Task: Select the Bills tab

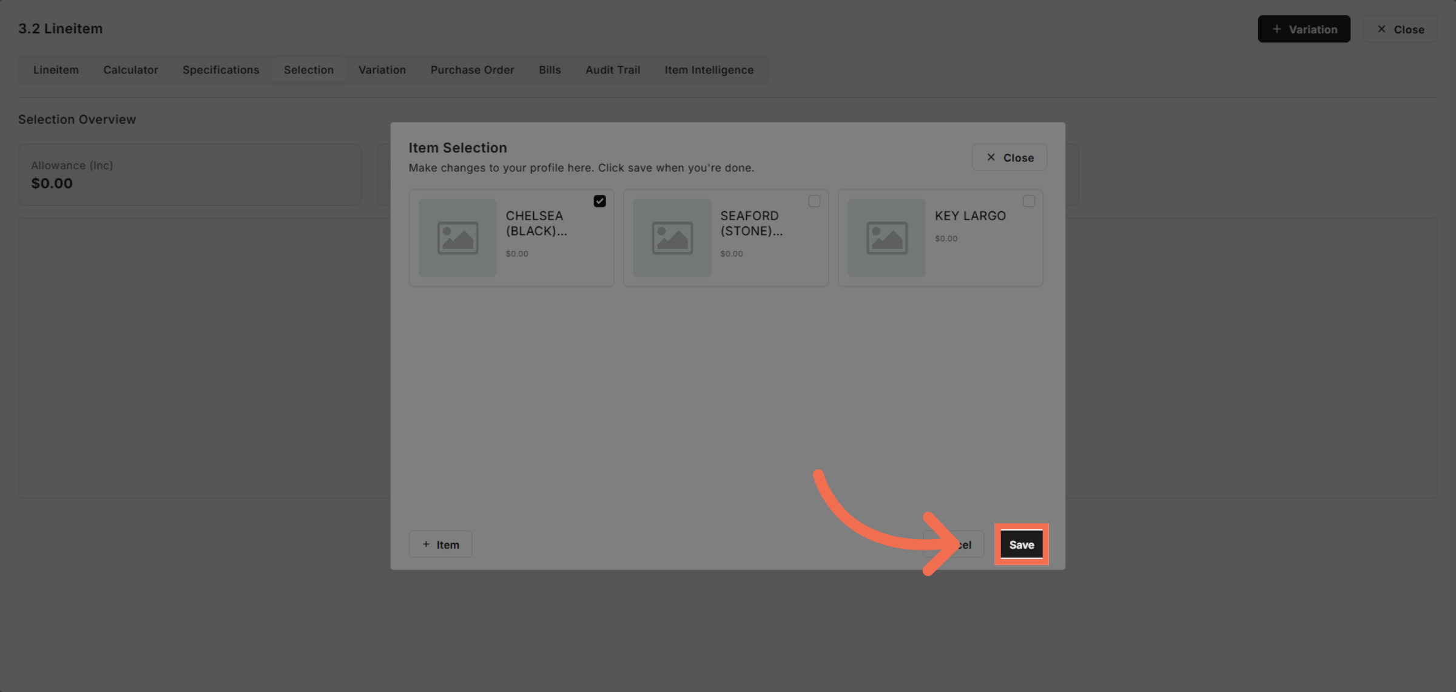Action: [550, 70]
